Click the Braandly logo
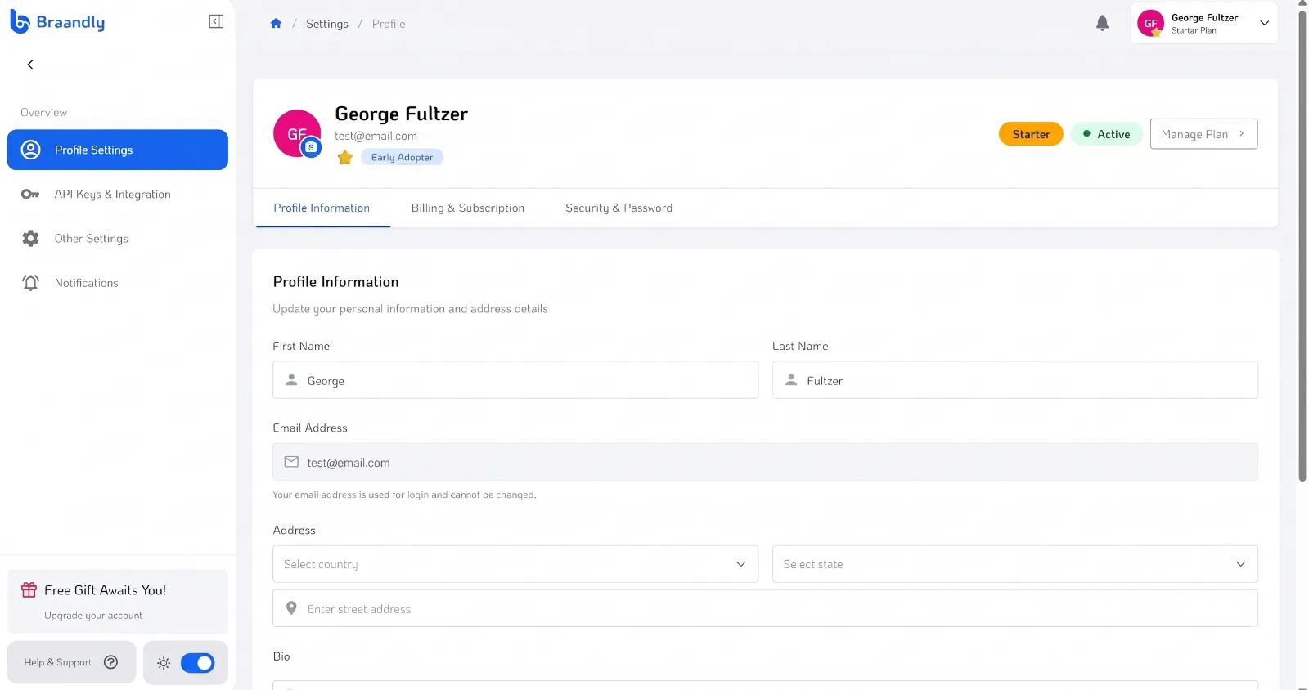1309x690 pixels. click(57, 22)
